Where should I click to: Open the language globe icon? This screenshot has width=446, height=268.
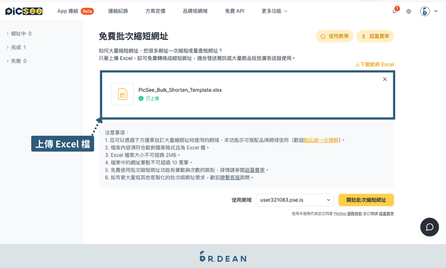point(409,12)
